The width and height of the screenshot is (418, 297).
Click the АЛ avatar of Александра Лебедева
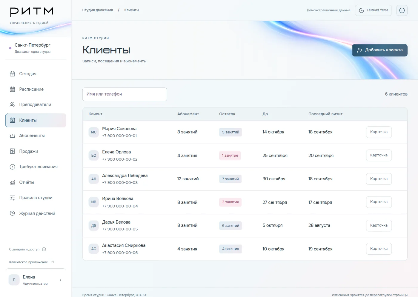coord(94,179)
